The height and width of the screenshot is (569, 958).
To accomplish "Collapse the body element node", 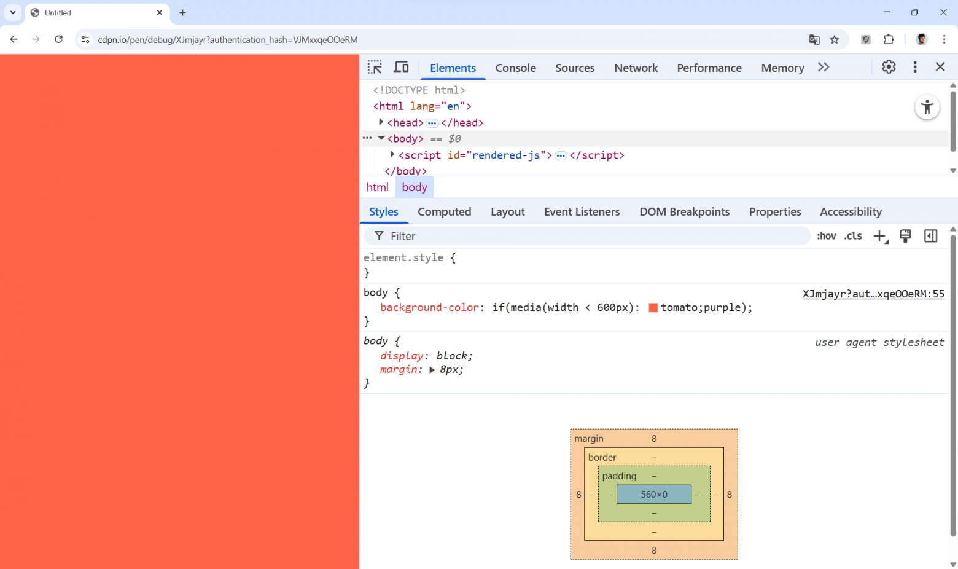I will tap(381, 138).
